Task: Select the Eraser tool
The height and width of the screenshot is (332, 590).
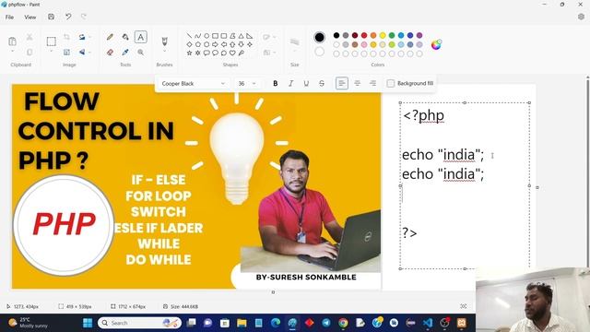Action: pos(110,53)
